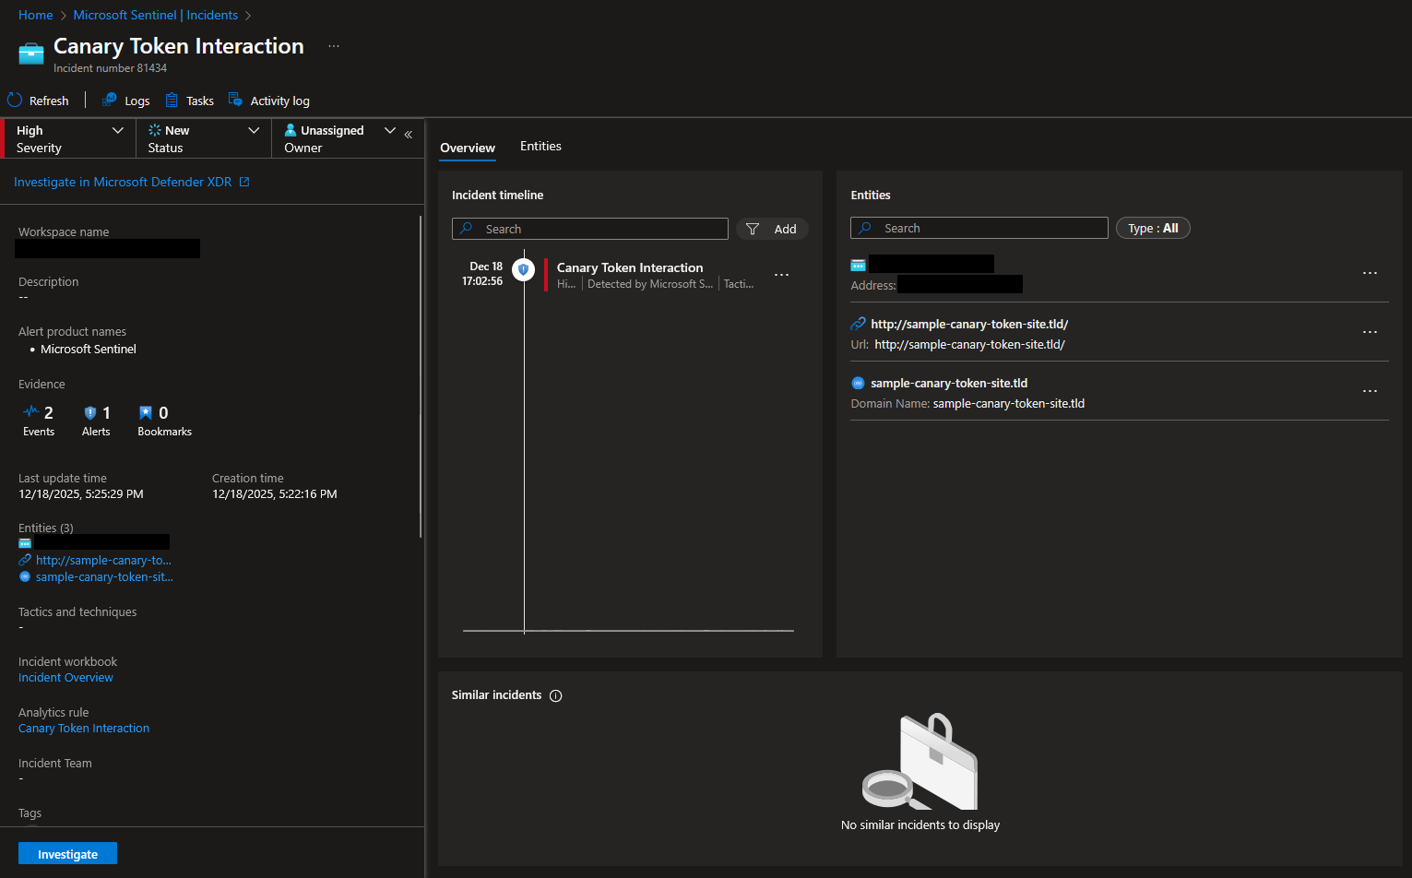Image resolution: width=1412 pixels, height=878 pixels.
Task: Click the IP address entity icon
Action: click(858, 265)
